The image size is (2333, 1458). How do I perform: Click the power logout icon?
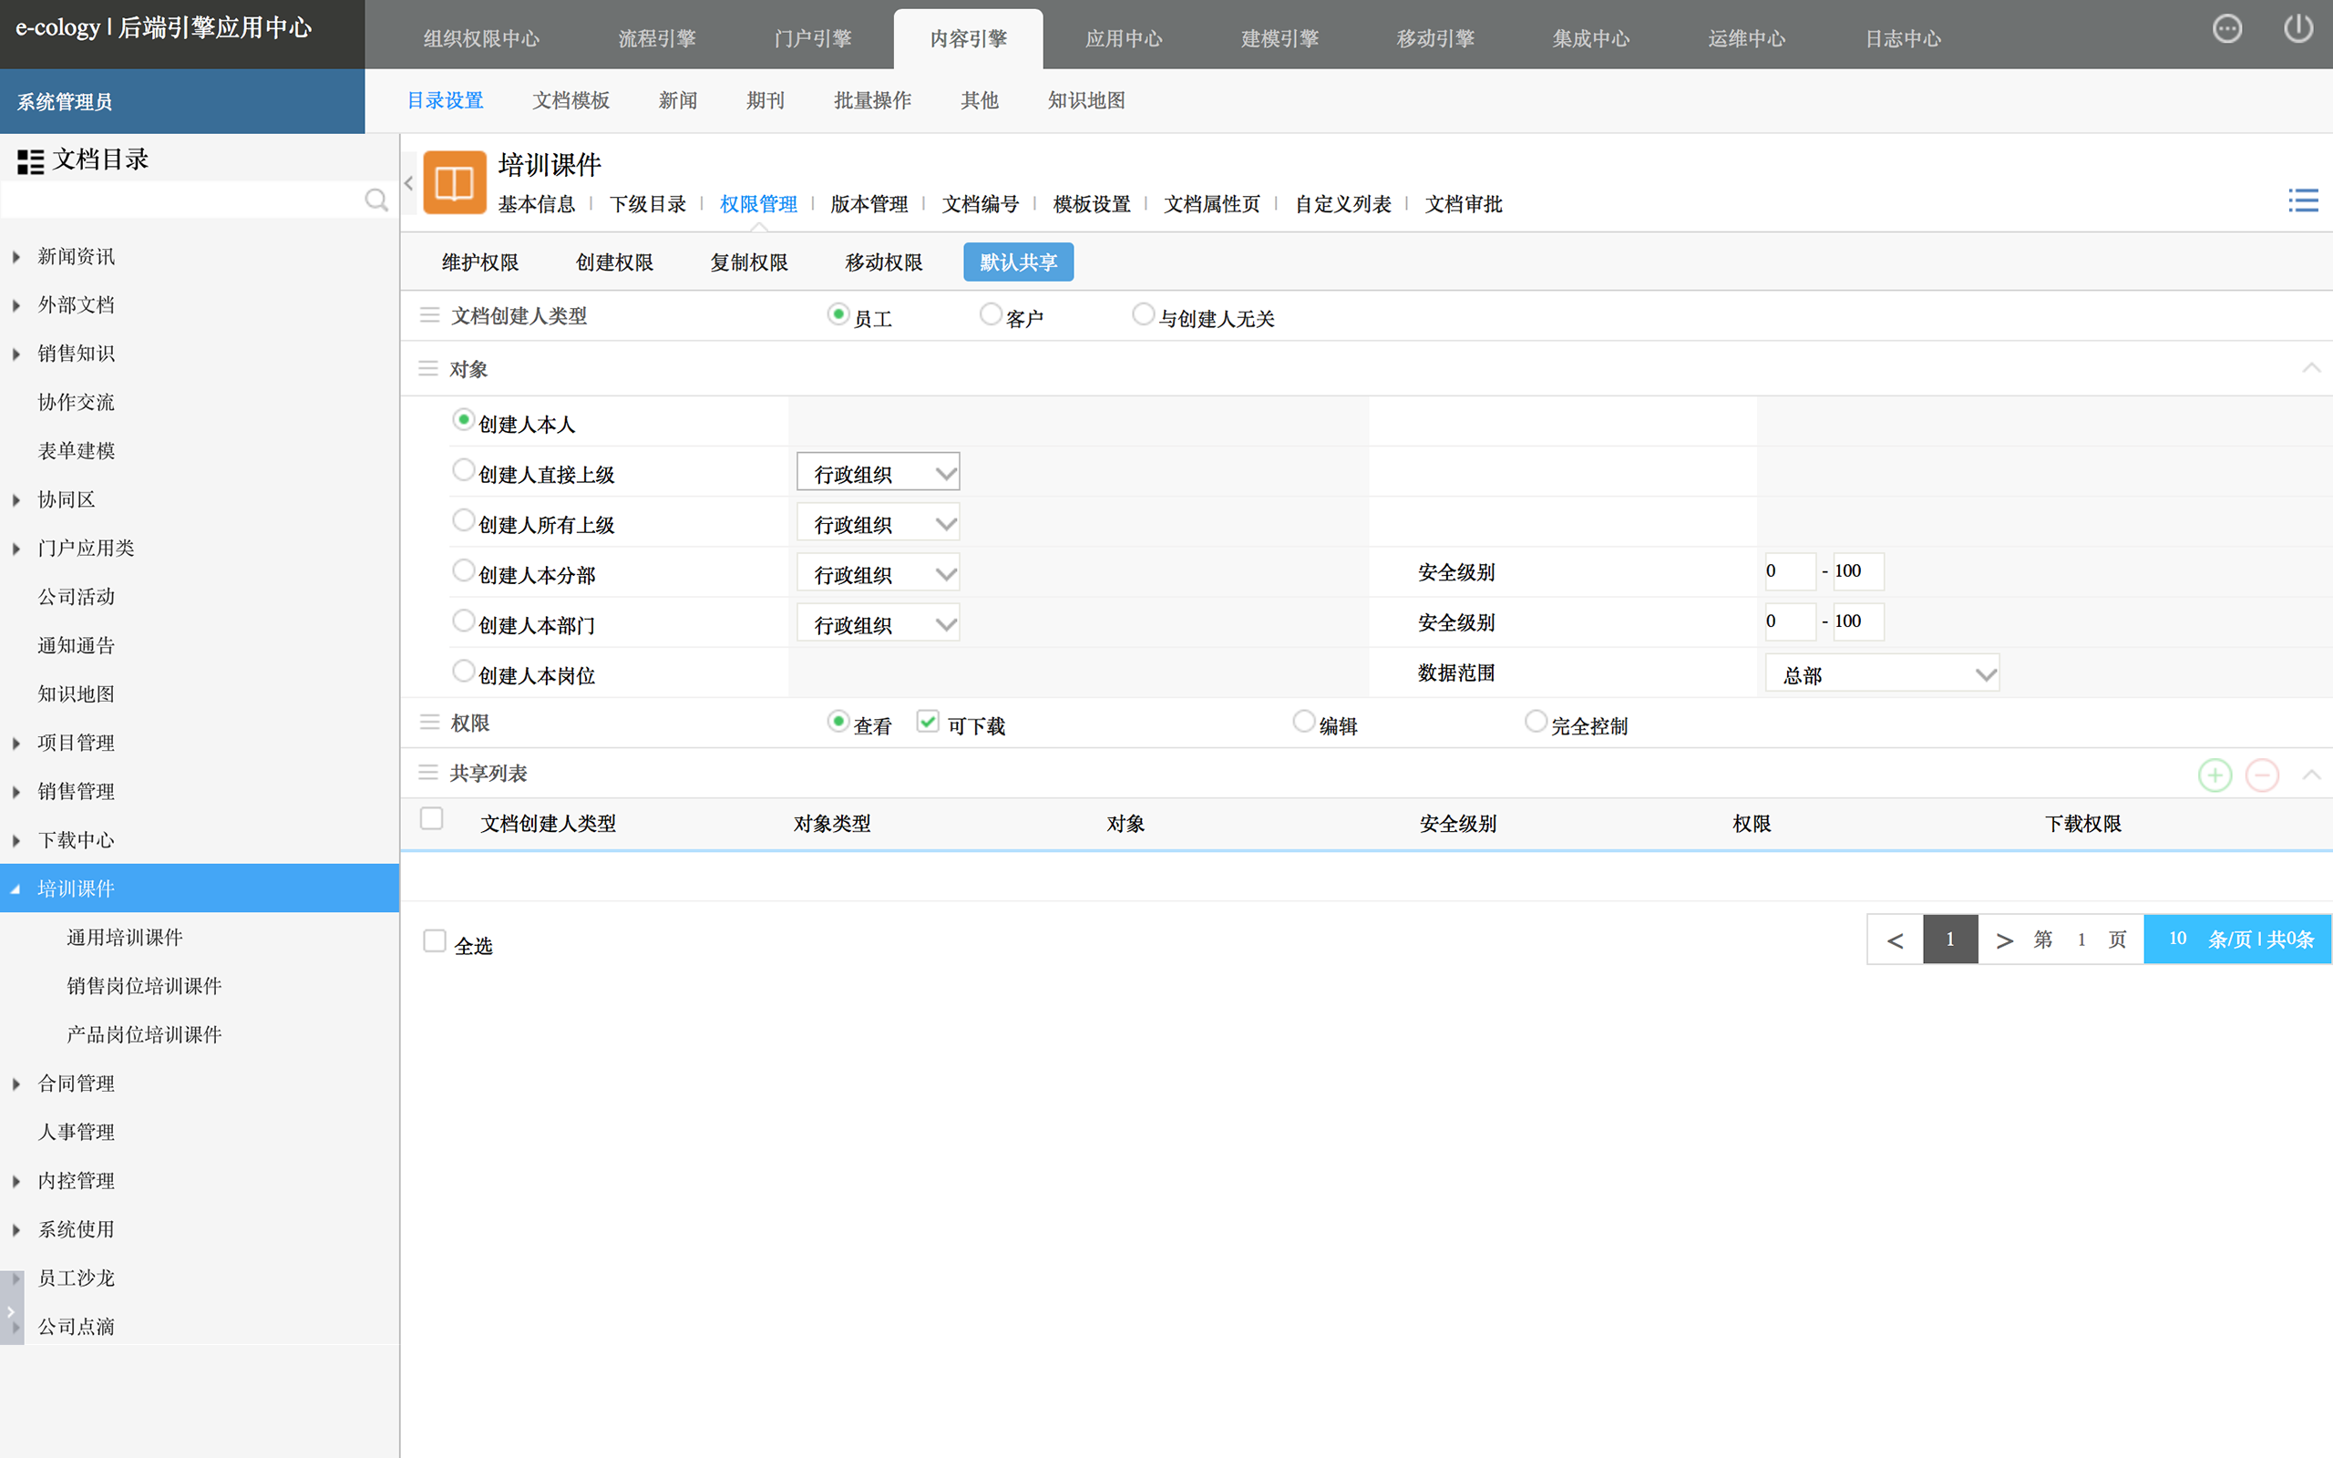[2297, 29]
